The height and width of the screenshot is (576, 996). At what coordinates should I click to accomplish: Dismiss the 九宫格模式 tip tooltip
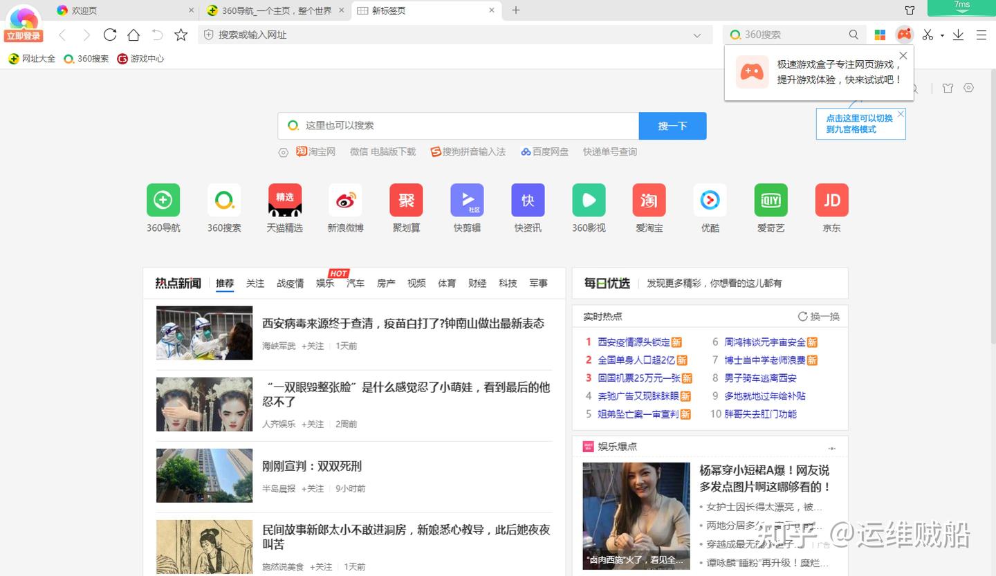pos(901,113)
